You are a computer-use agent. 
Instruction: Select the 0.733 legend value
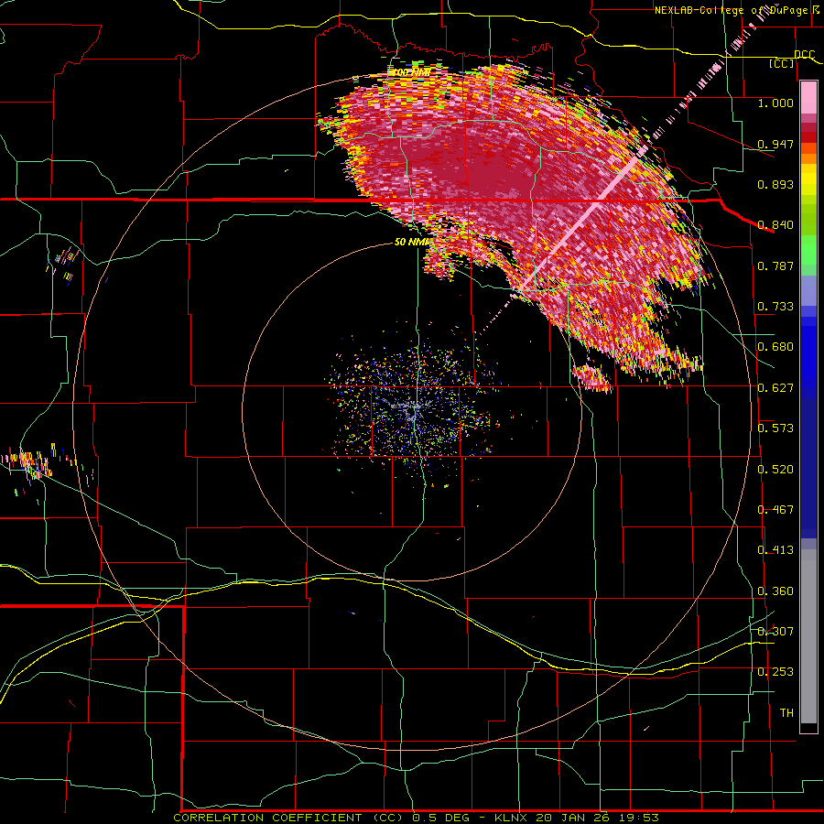point(775,307)
